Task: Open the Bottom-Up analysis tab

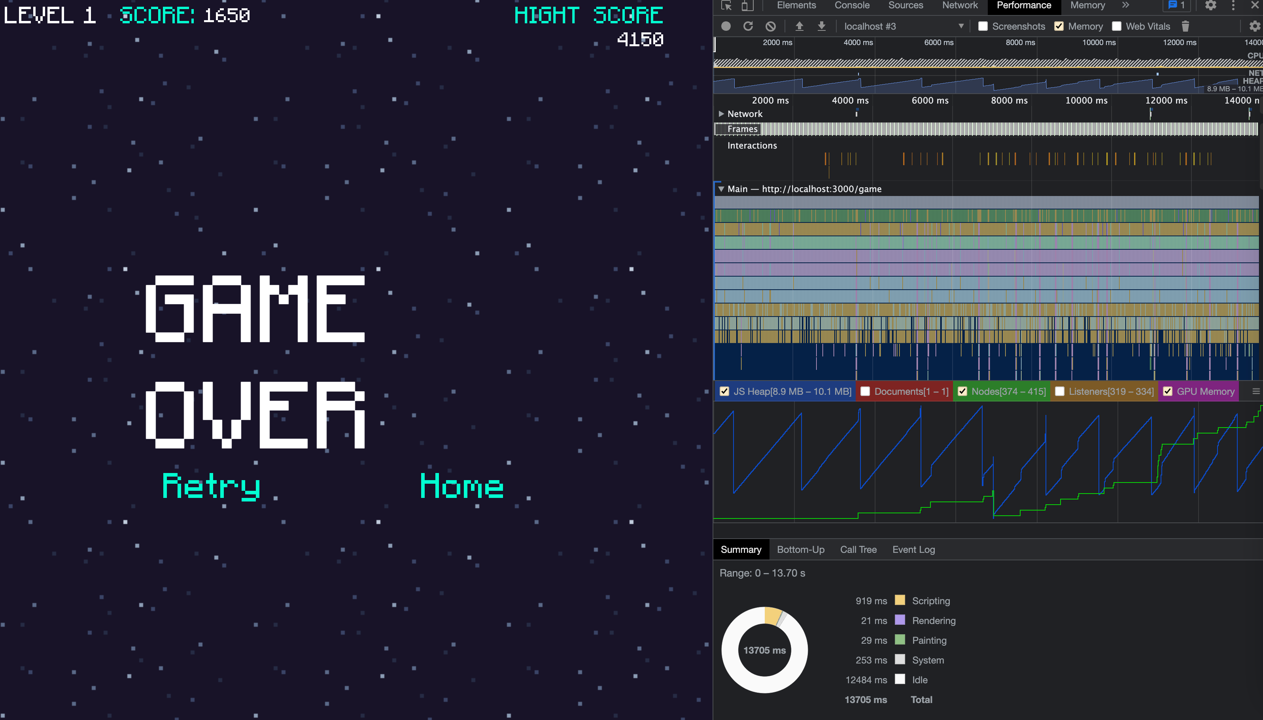Action: (800, 549)
